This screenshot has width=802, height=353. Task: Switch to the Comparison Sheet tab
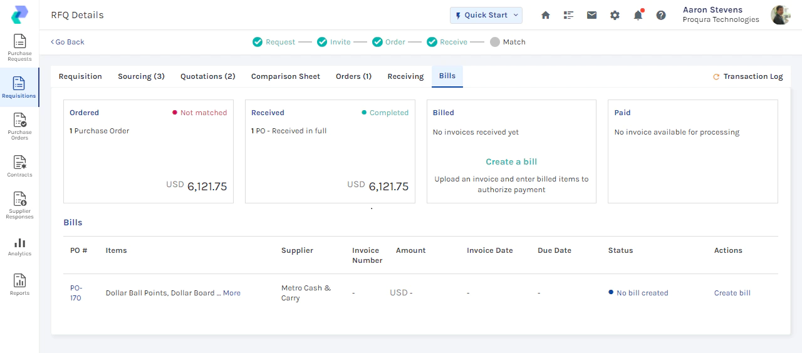pos(285,76)
